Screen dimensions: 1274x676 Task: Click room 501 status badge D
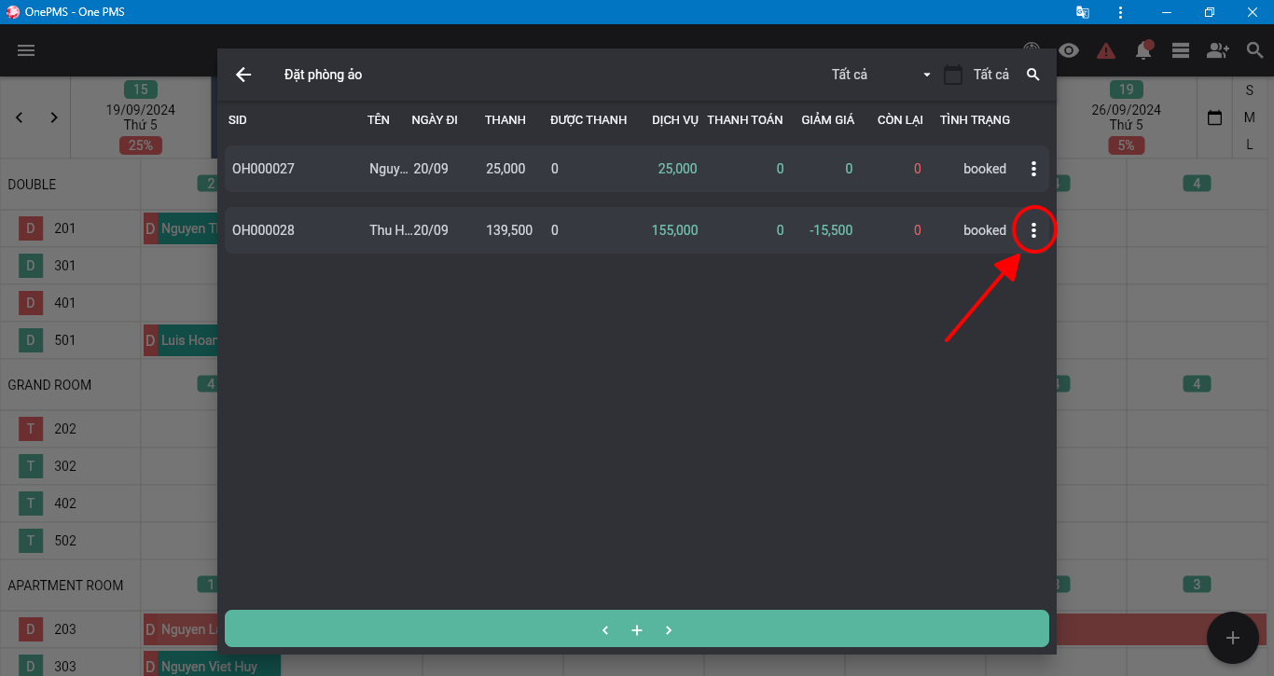[31, 340]
